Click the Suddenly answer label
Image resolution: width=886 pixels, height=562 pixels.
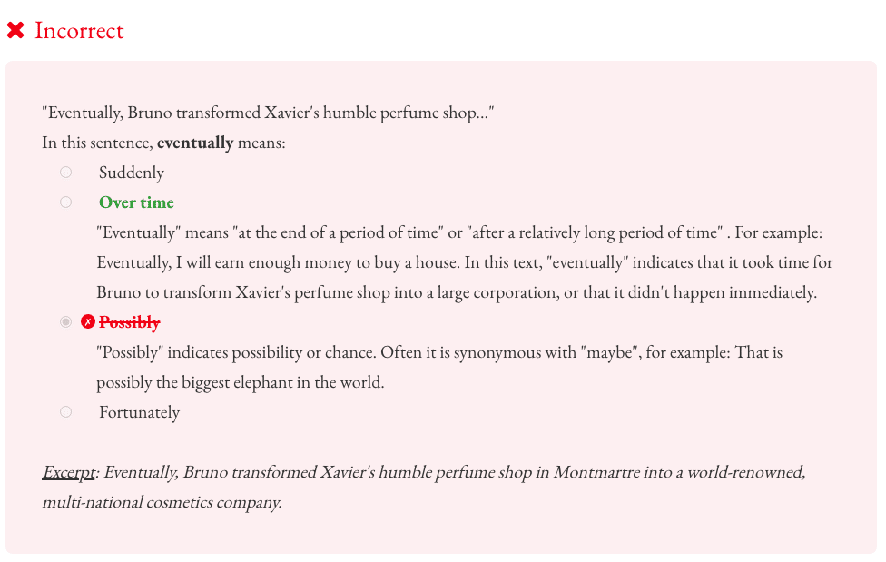tap(132, 173)
